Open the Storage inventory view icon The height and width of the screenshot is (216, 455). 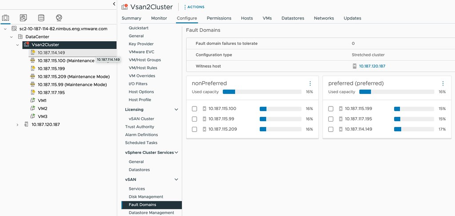click(41, 18)
